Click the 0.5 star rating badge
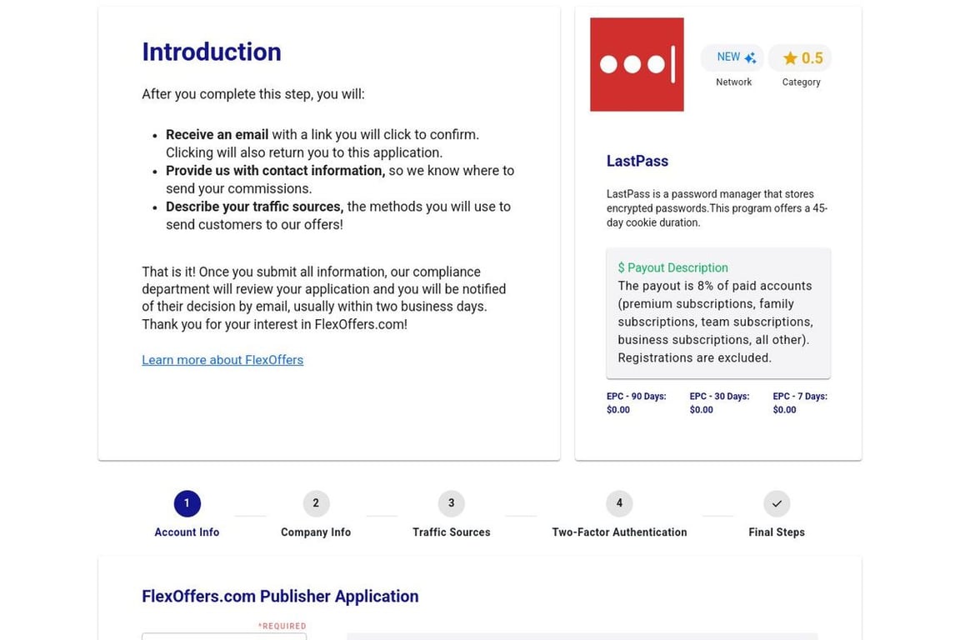 [800, 57]
